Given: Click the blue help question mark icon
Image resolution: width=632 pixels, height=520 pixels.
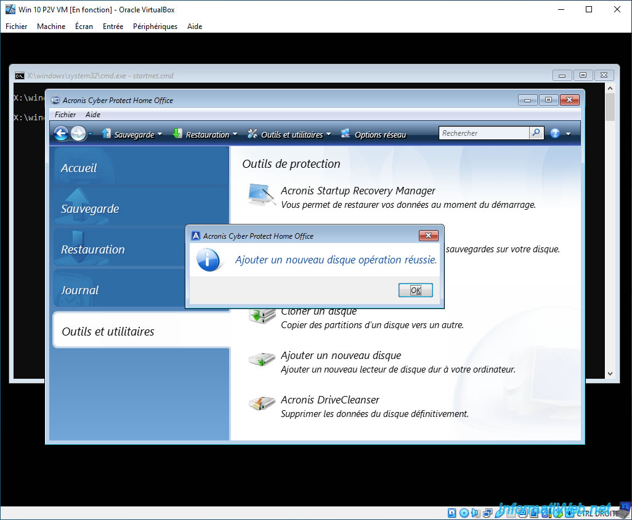Looking at the screenshot, I should 555,133.
